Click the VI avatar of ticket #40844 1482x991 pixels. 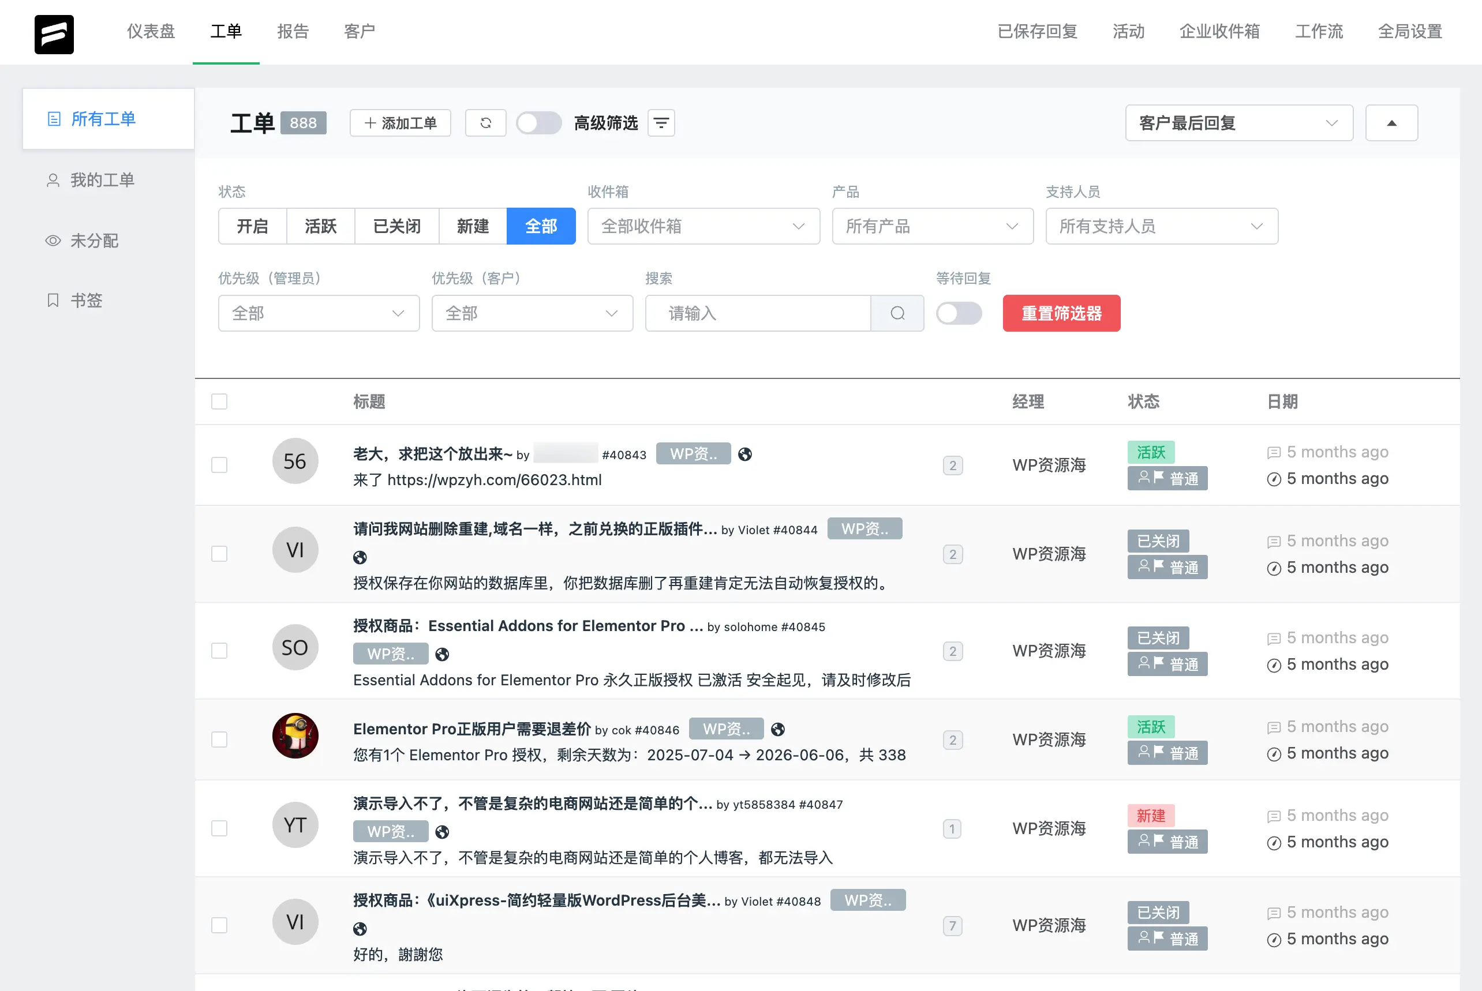click(295, 550)
